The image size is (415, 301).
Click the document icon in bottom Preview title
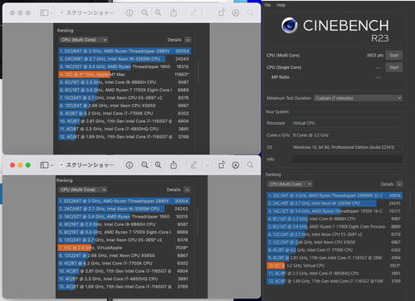tap(61, 165)
